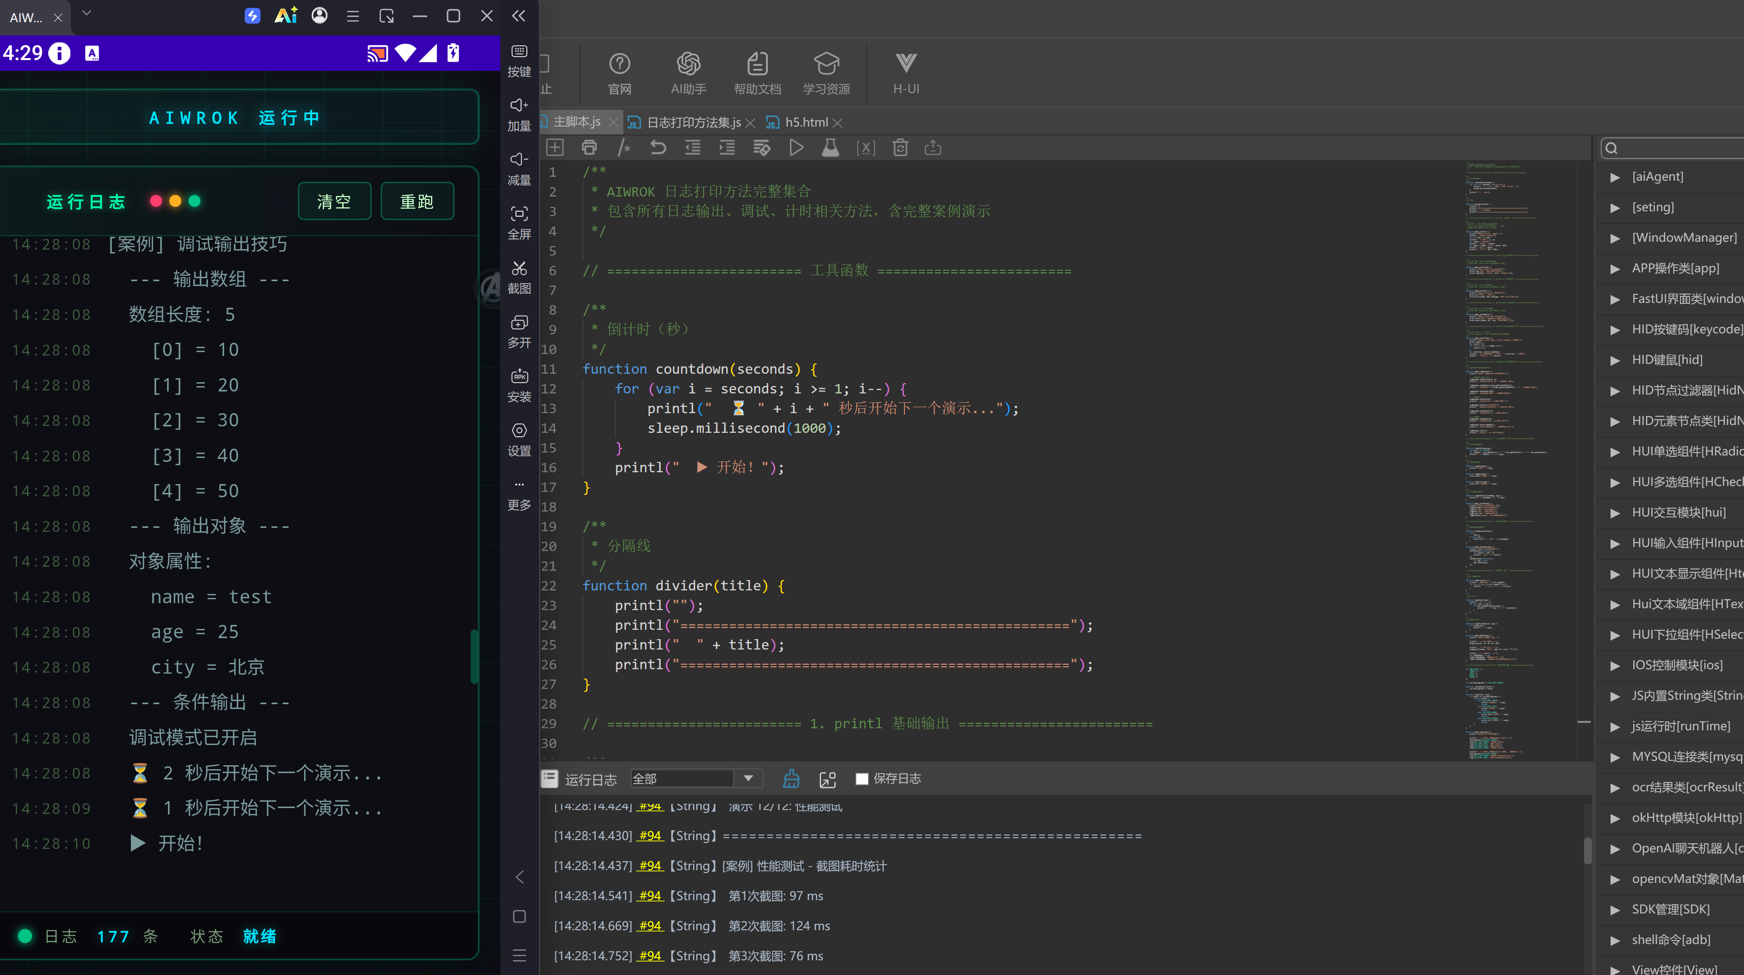Expand the HID键鼠[hid] node
The image size is (1744, 975).
[x=1615, y=360]
